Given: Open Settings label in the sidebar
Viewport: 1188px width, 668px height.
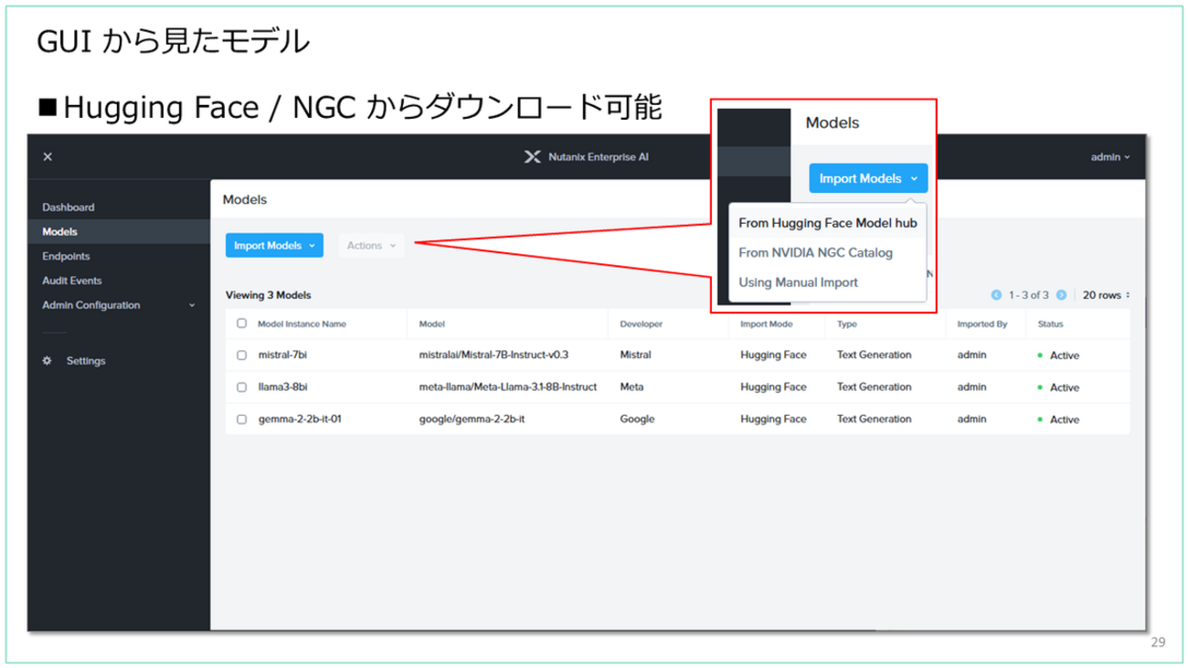Looking at the screenshot, I should 86,361.
